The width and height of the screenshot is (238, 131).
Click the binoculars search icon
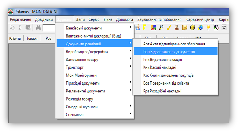pos(38,28)
